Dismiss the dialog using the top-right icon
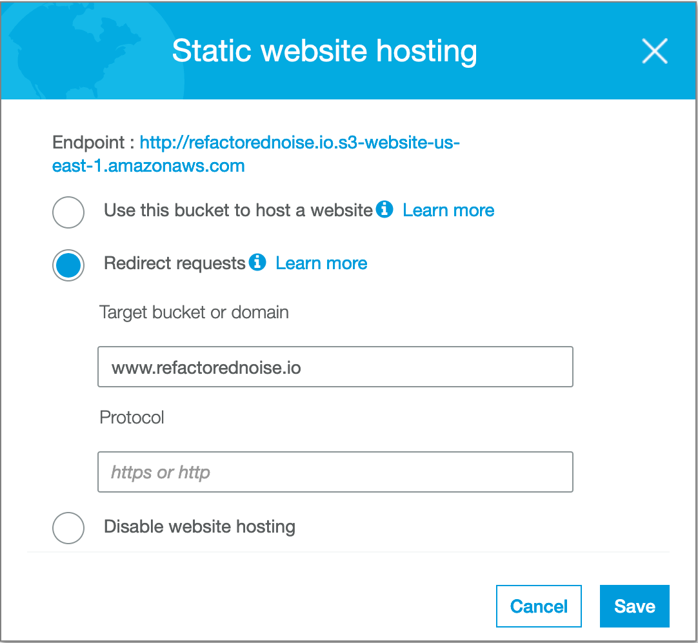This screenshot has width=698, height=643. tap(655, 52)
